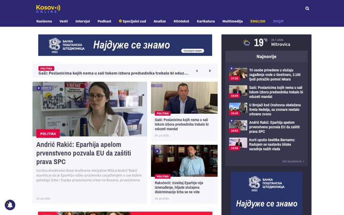Click POLITIKA tag on main Andrić Rakić story

48,133
